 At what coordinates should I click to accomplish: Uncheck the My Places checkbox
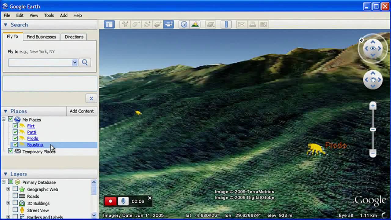pos(11,119)
